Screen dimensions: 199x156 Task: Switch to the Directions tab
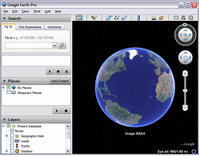click(x=54, y=27)
